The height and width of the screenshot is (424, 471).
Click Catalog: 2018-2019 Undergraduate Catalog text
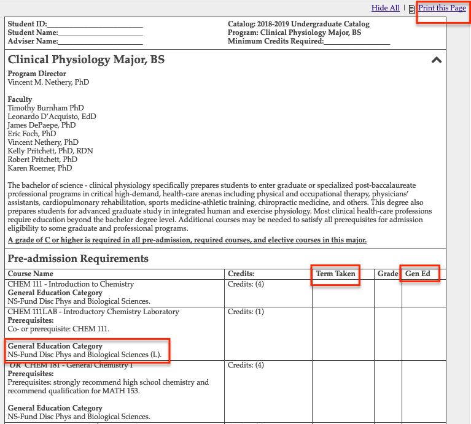tap(298, 24)
